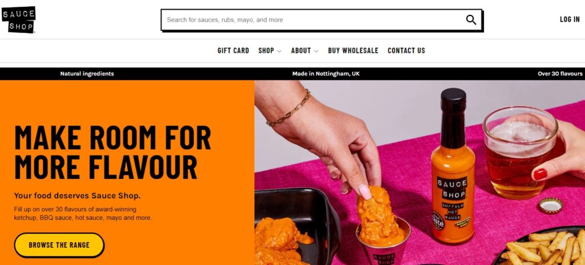
Task: Open the Gift Card page
Action: coord(233,51)
